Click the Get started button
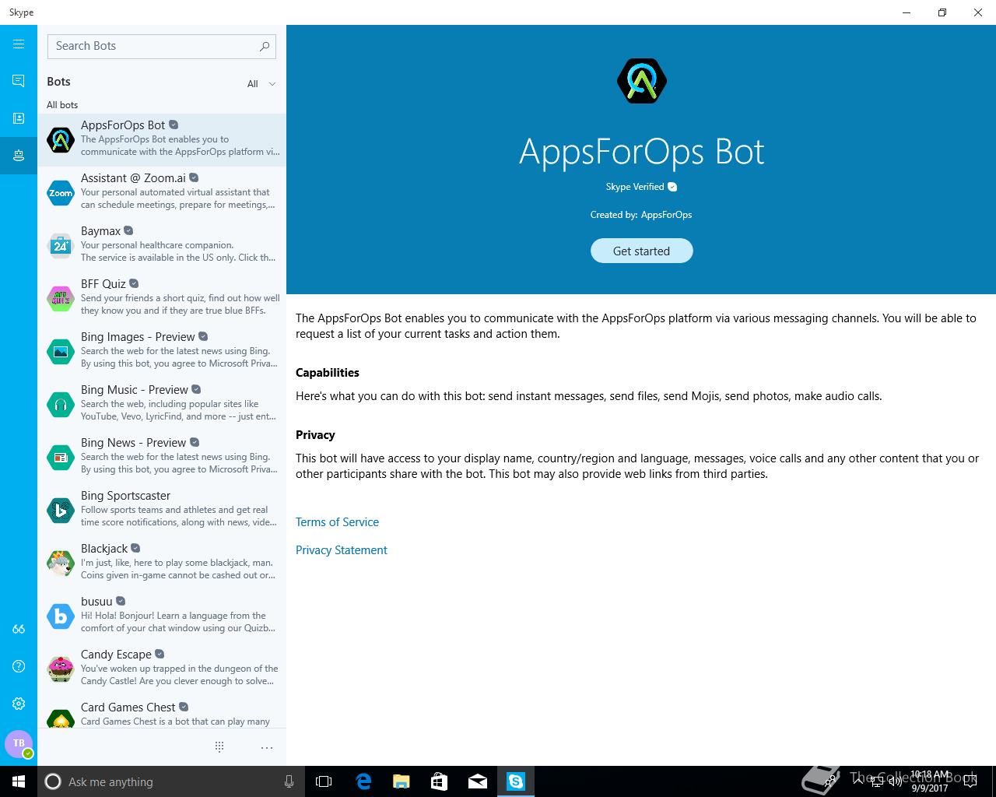The width and height of the screenshot is (996, 797). coord(641,251)
